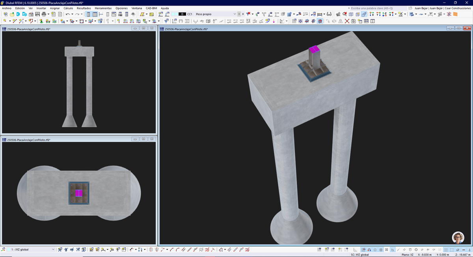Open the CAD-BIM menu
Image resolution: width=473 pixels, height=257 pixels.
(151, 8)
